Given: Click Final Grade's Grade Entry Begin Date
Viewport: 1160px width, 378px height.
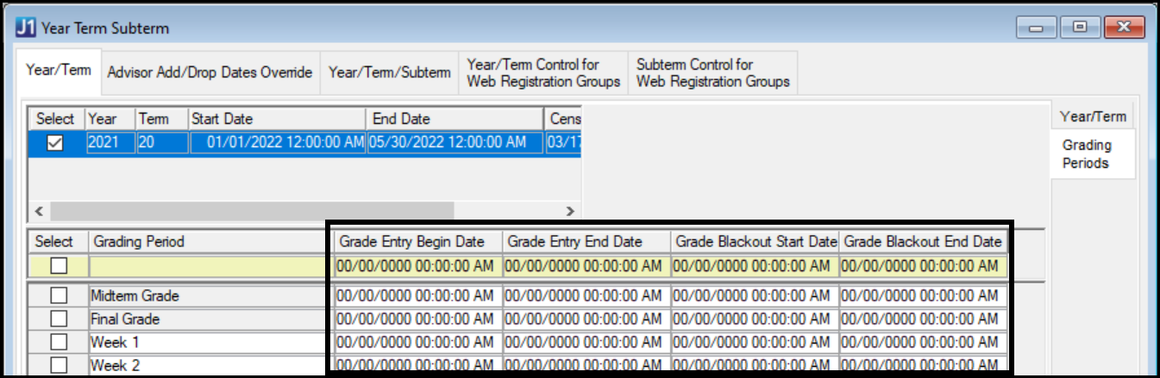Looking at the screenshot, I should [418, 319].
